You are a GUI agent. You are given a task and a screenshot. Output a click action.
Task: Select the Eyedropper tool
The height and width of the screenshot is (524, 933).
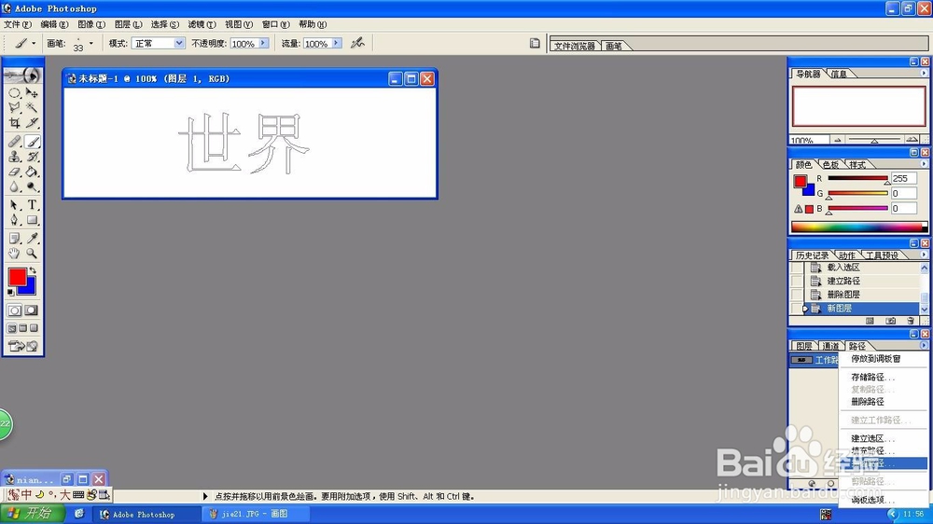click(32, 239)
